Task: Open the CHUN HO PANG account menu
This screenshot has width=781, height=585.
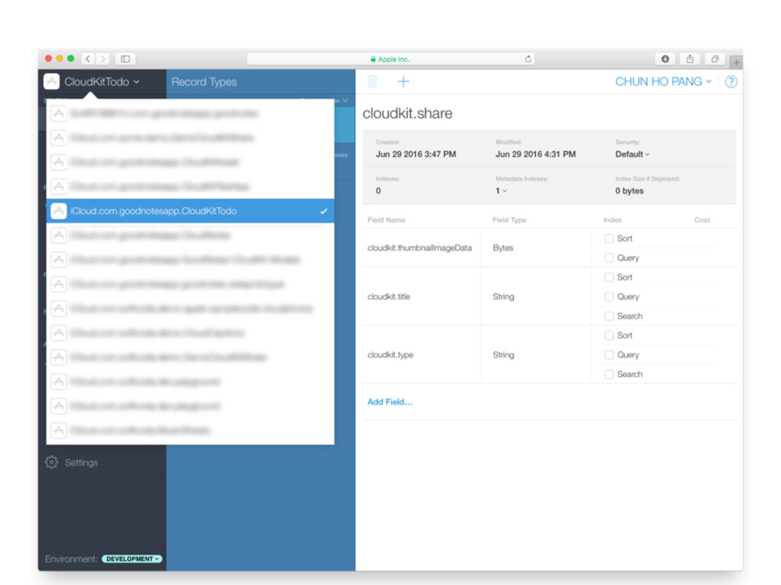Action: pos(664,82)
